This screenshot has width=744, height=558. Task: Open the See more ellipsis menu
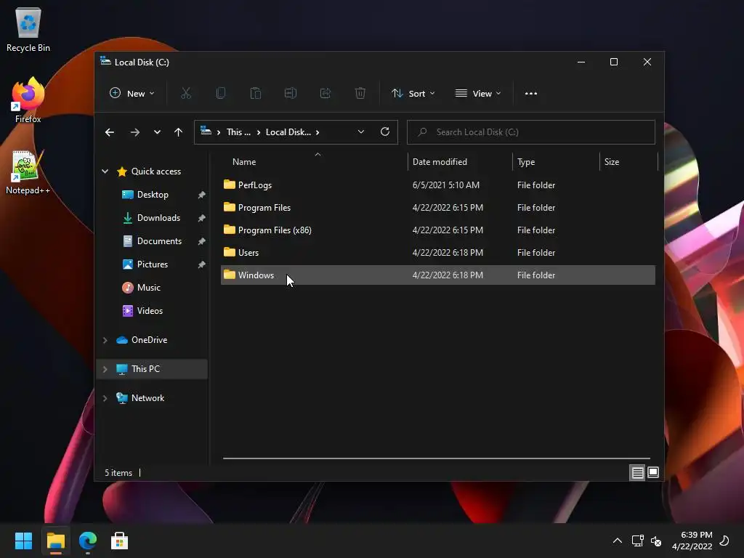(x=531, y=94)
